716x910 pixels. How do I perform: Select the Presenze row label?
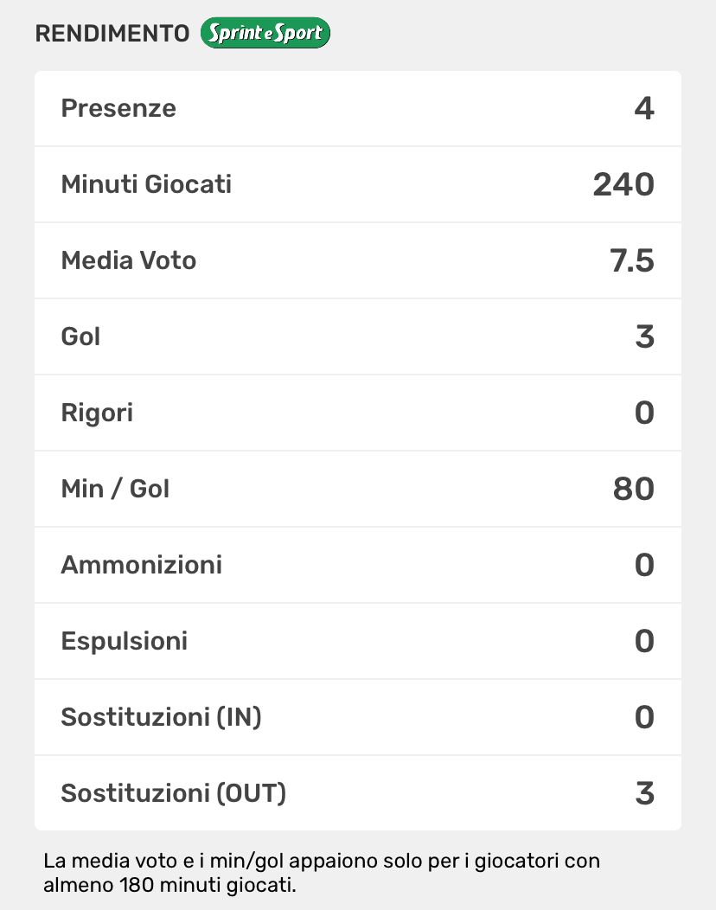coord(118,108)
